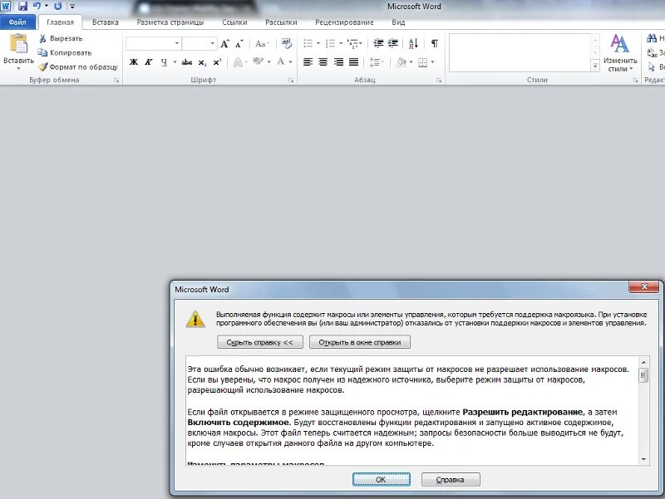Click the multilevel list icon
Viewport: 665px width, 499px height.
click(352, 43)
